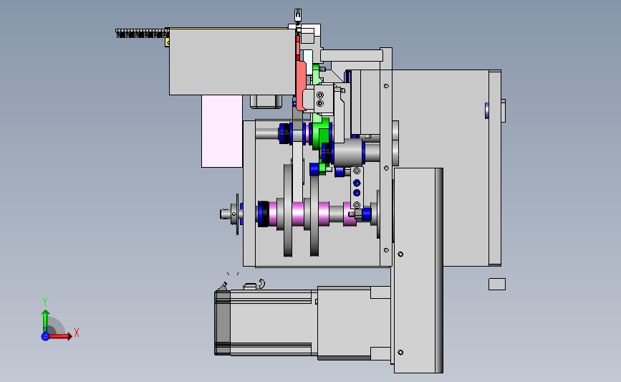
Task: Select the small detached gray square at lower right
Action: [x=496, y=284]
